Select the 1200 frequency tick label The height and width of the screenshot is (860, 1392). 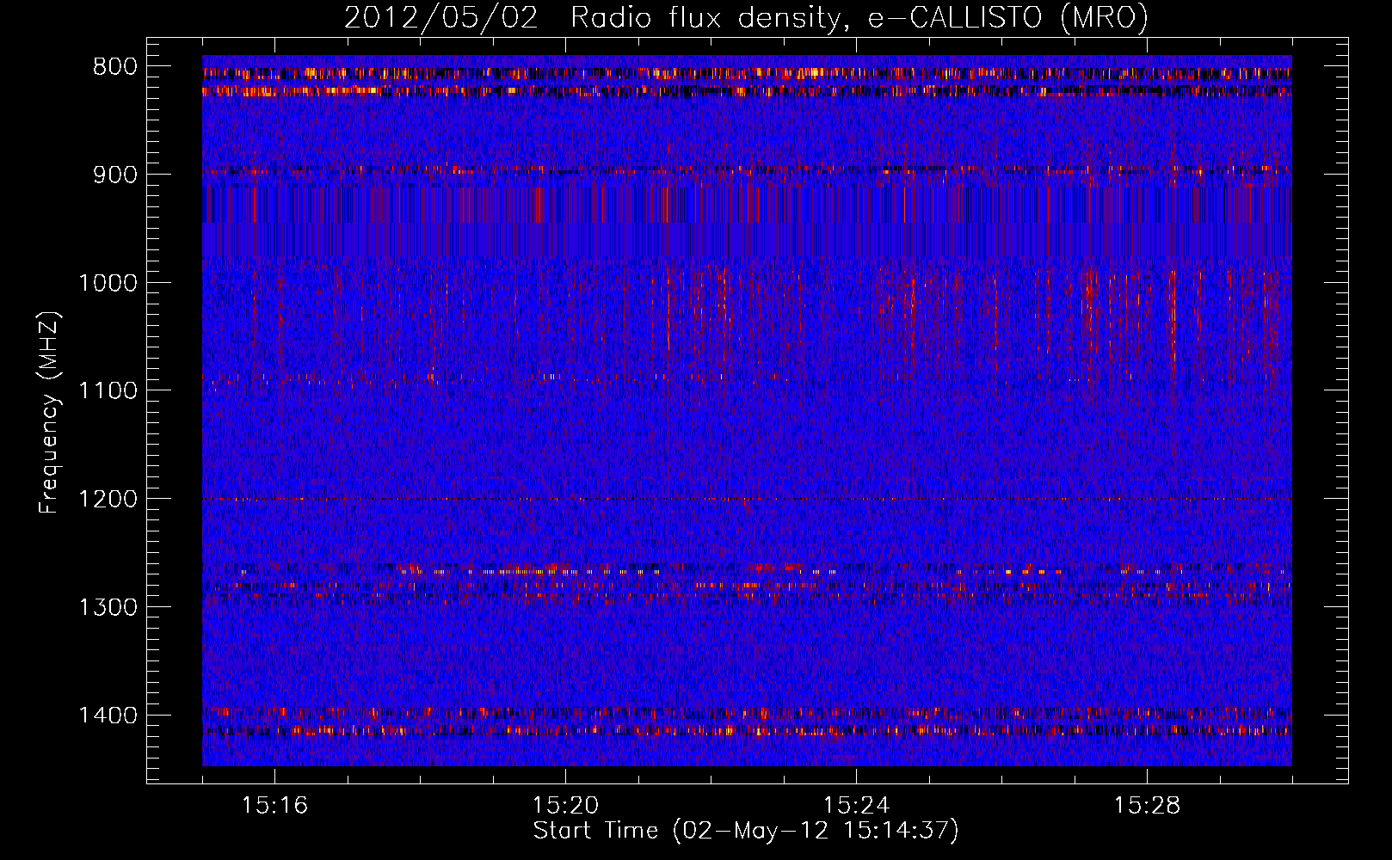108,499
